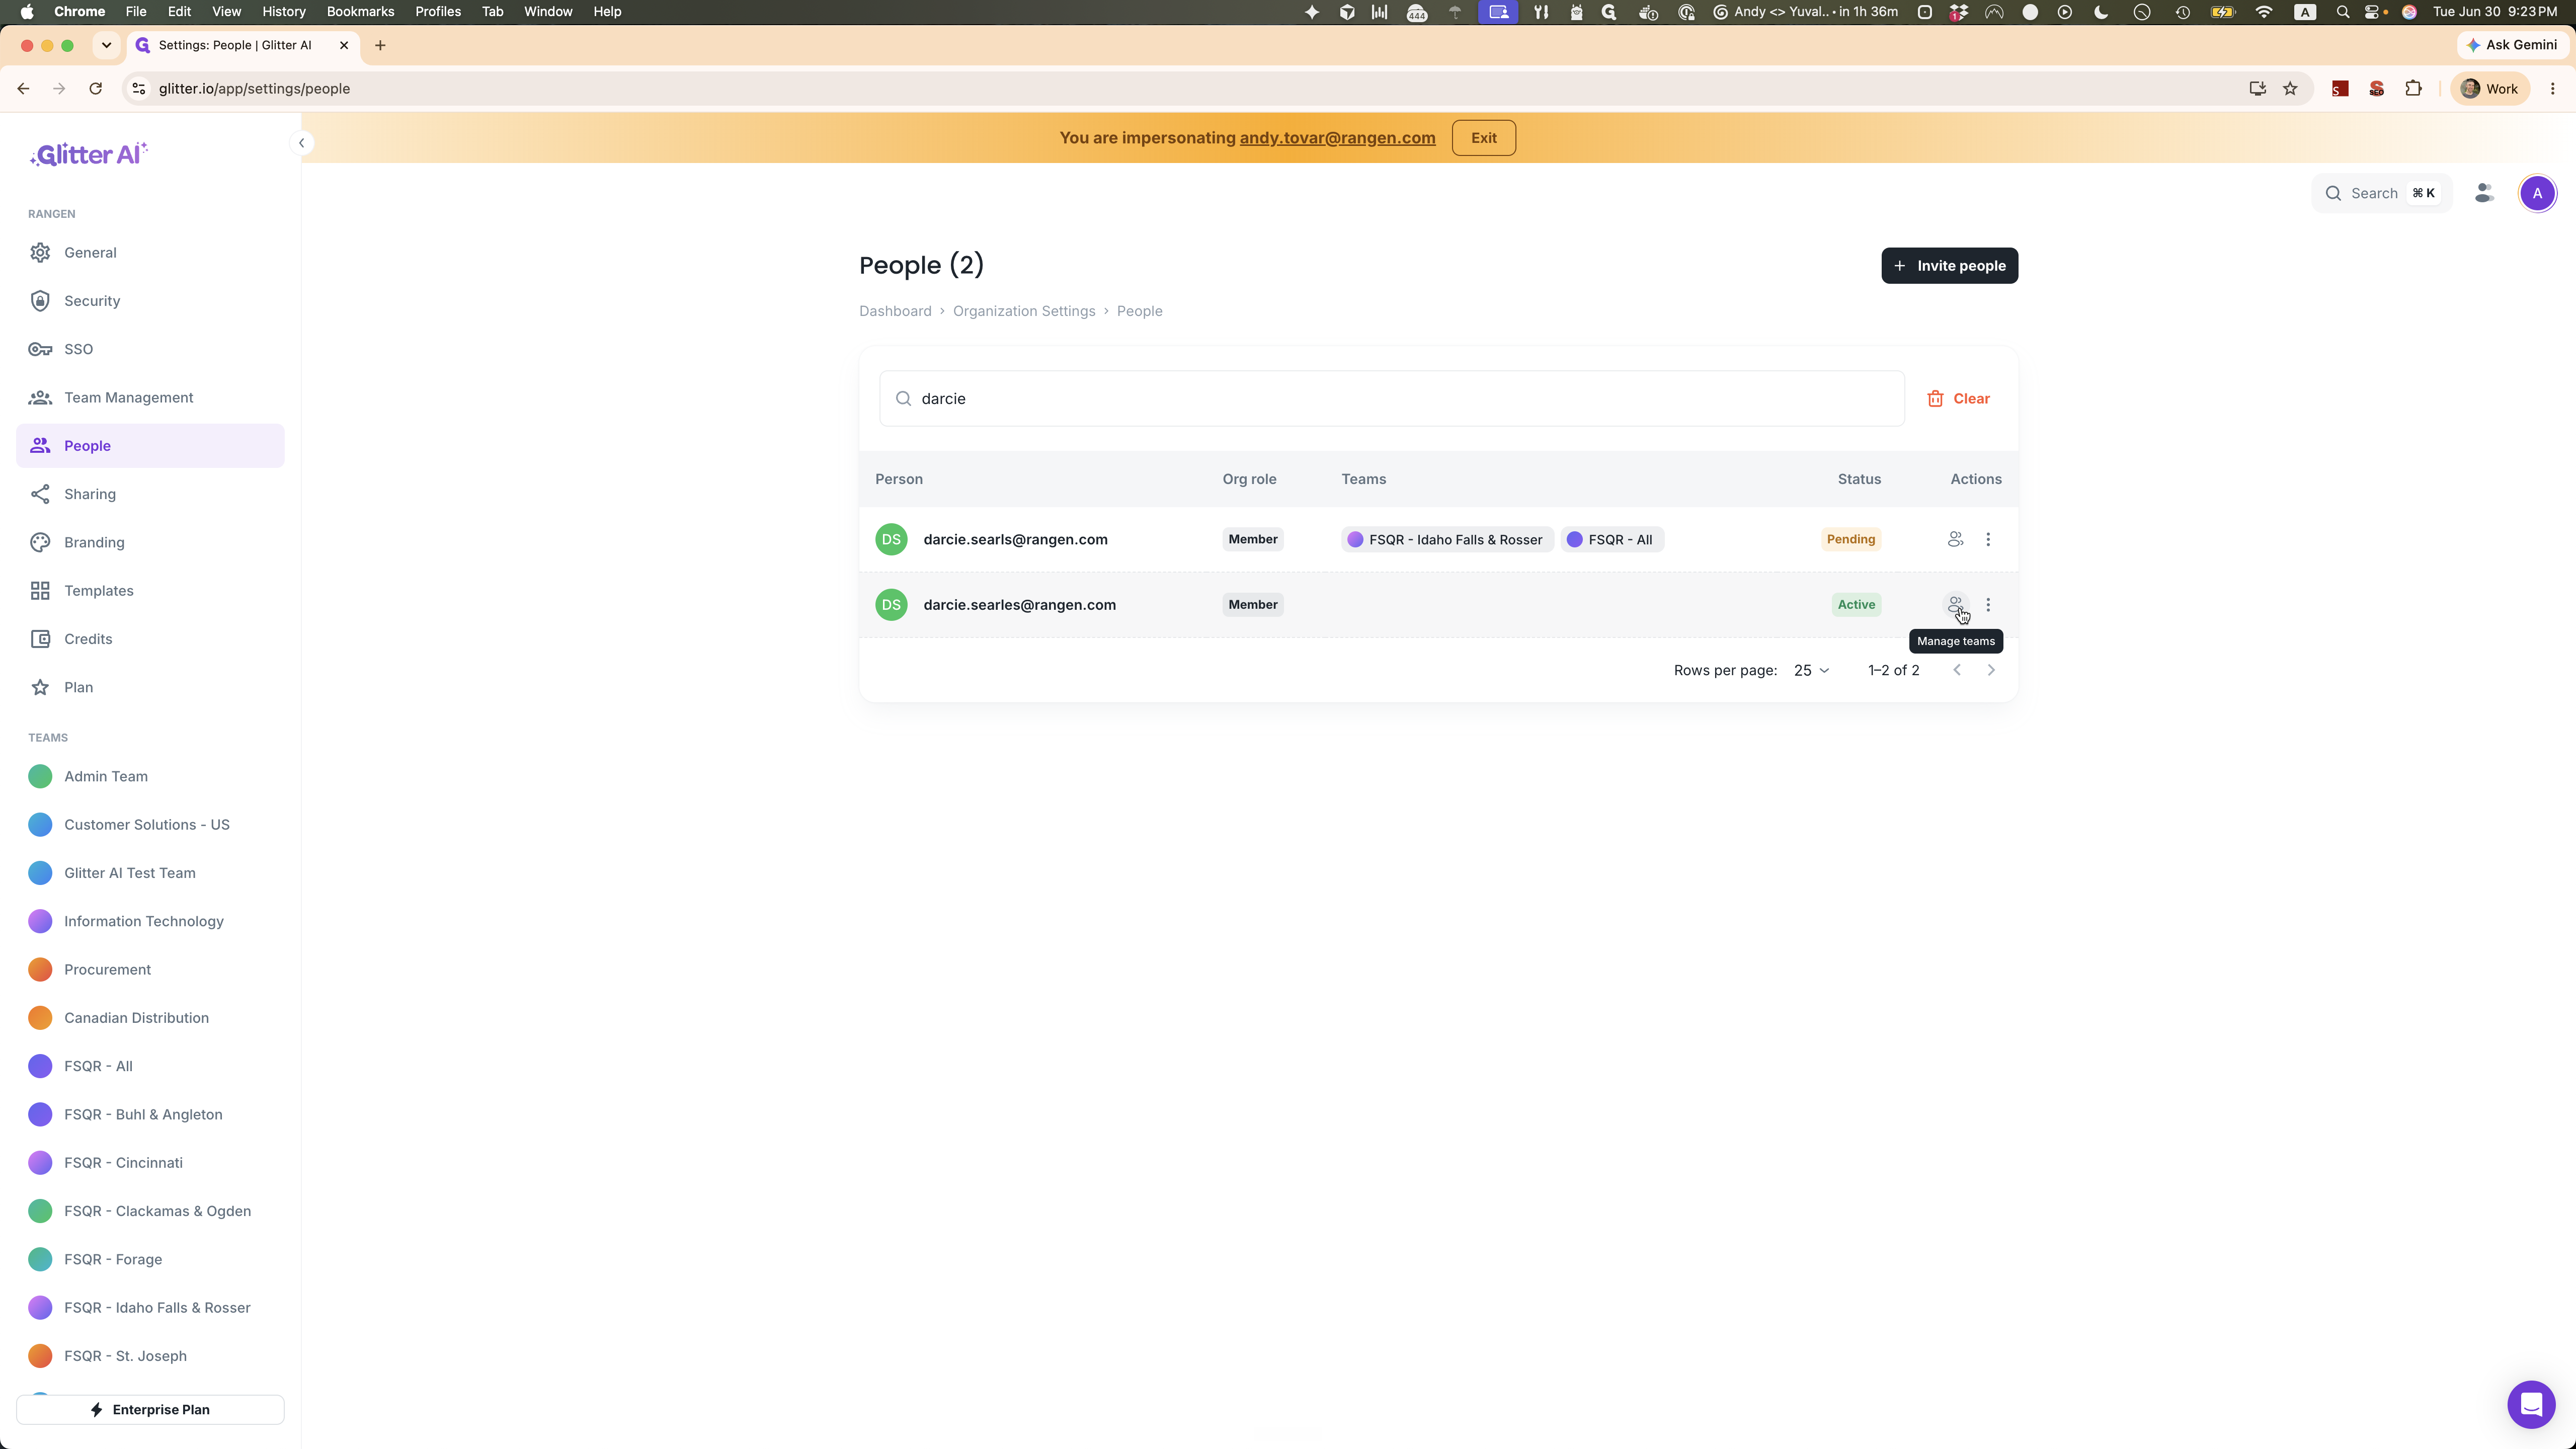2576x1449 pixels.
Task: Open the File menu
Action: [136, 12]
